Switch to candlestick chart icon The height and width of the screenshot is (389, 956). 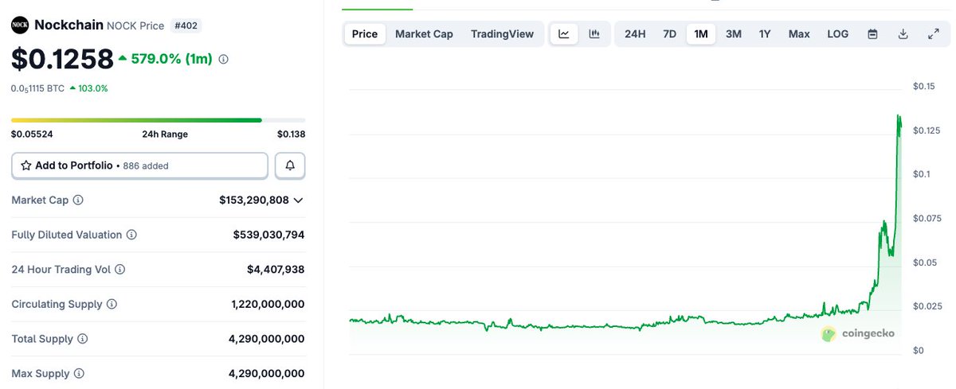coord(594,34)
